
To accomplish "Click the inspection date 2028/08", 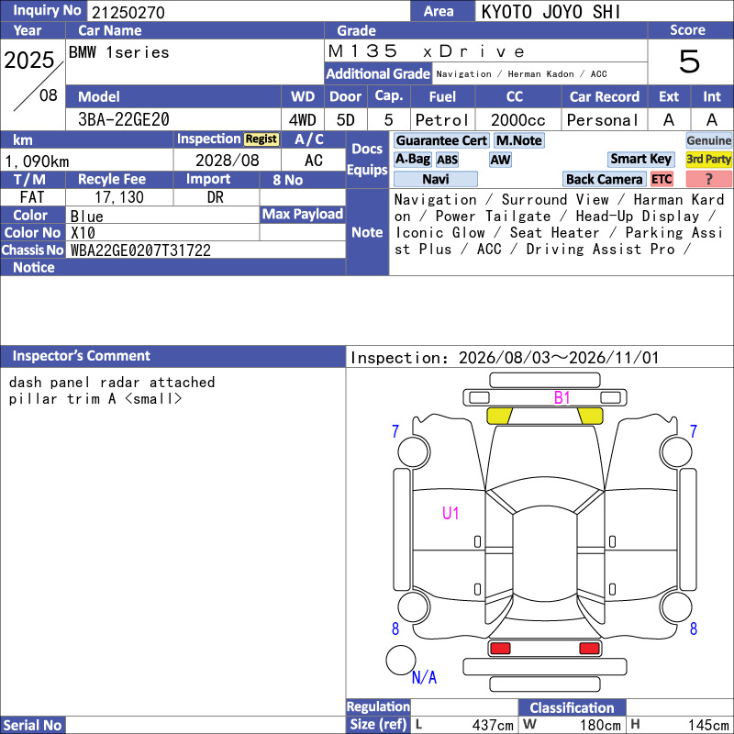I will click(227, 161).
